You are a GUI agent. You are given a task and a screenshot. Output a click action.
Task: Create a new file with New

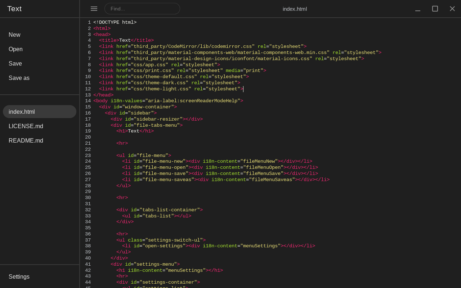coord(14,35)
